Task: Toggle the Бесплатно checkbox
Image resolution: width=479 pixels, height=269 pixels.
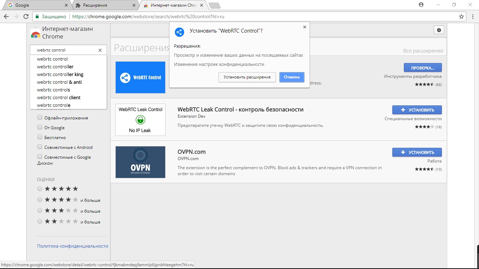Action: click(x=40, y=137)
